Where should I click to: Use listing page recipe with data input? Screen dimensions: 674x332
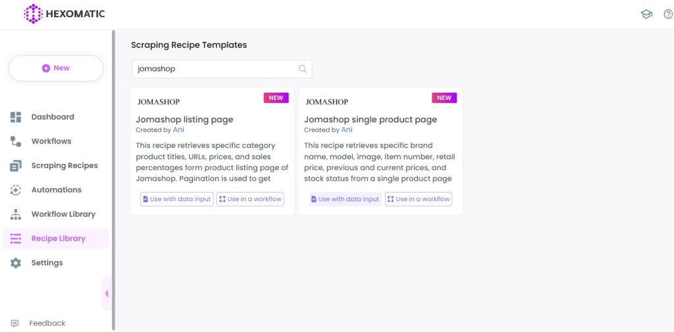176,199
